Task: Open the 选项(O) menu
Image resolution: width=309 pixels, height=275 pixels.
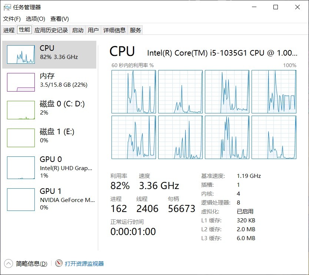Action: 36,19
